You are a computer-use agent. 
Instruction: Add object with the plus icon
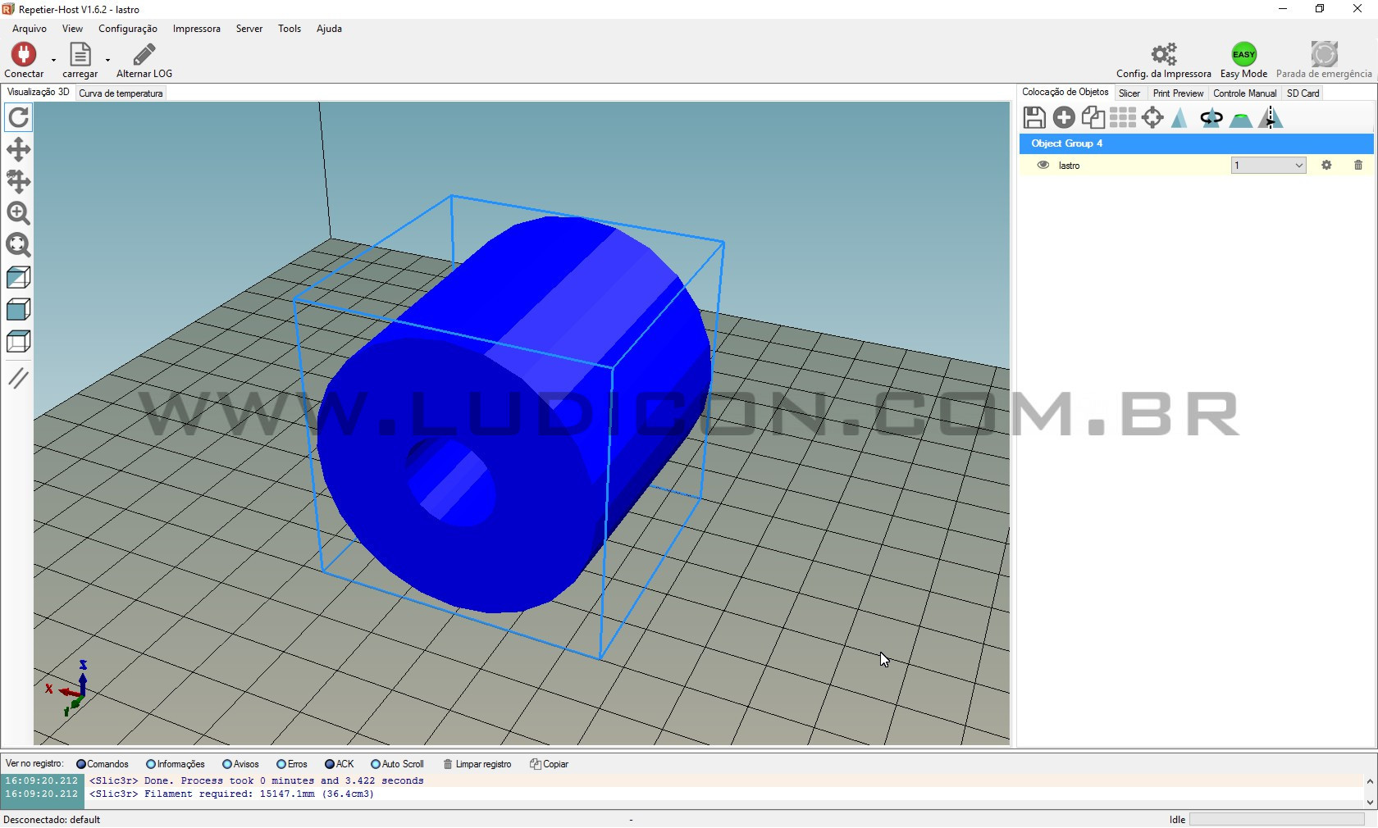point(1064,118)
